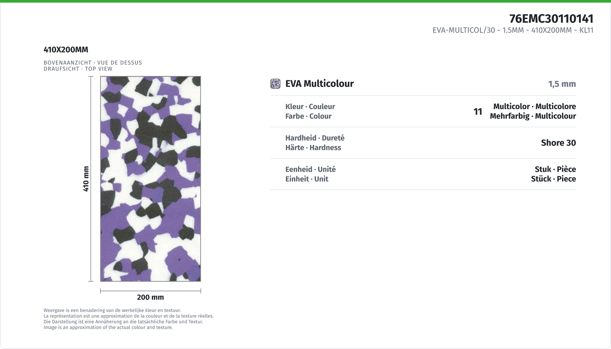This screenshot has width=611, height=349.
Task: Click colour number 11
Action: 478,111
